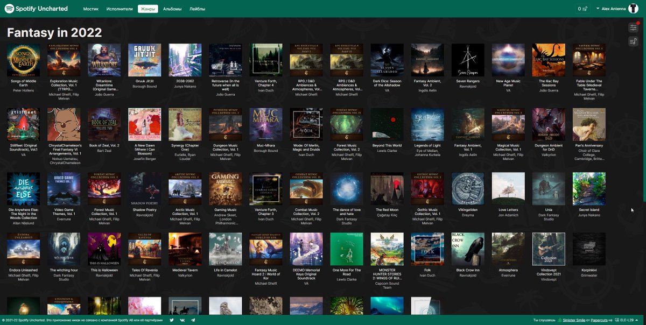This screenshot has height=325, width=646.
Task: Open The Red Moon album cover
Action: pyautogui.click(x=387, y=189)
